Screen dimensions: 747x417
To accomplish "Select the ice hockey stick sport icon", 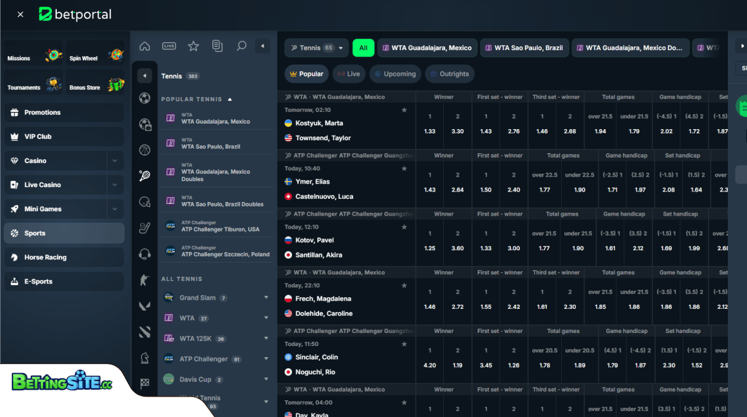I will [x=145, y=228].
